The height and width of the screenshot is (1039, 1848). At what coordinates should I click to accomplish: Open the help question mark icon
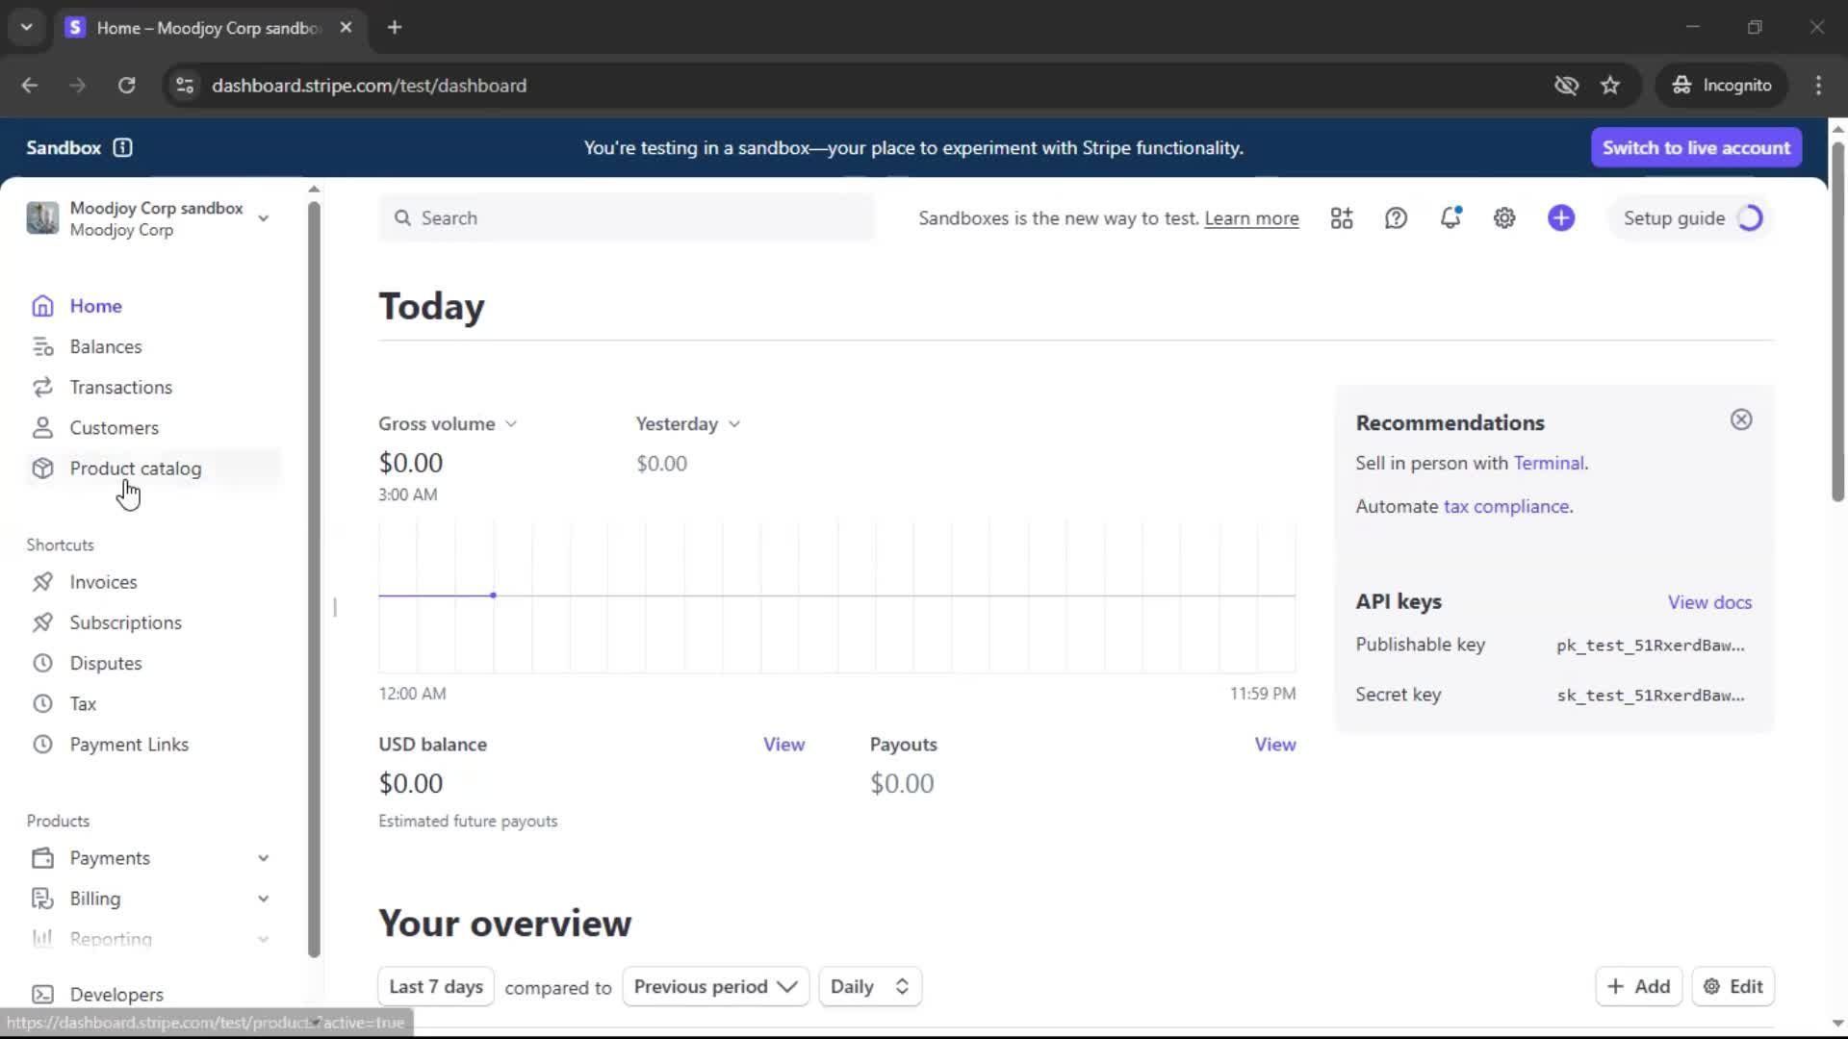(1396, 218)
